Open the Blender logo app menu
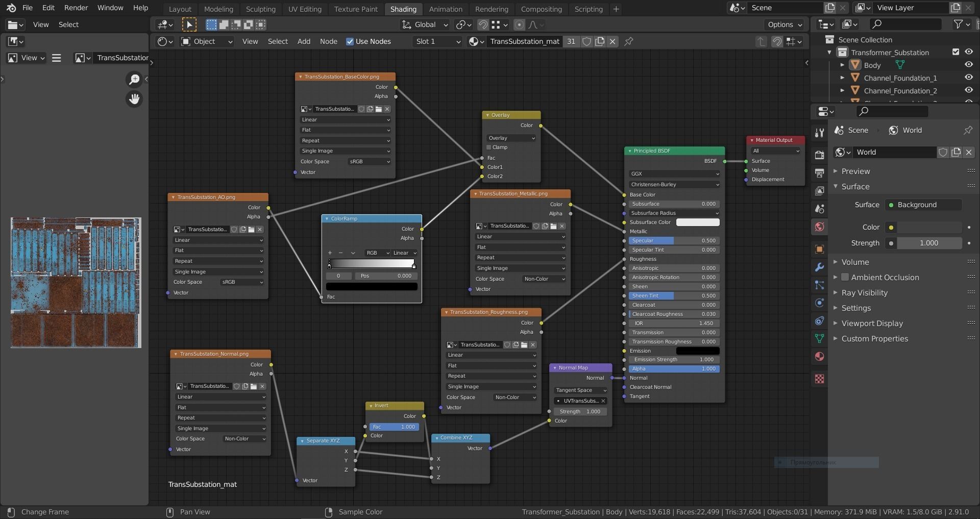The image size is (980, 519). tap(11, 8)
